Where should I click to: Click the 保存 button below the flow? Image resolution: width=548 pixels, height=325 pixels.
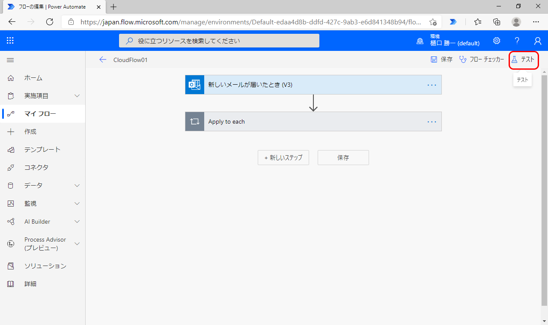pos(343,157)
